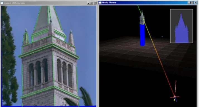Open World Viewer title bar system icon
199x107 pixels.
coord(100,3)
